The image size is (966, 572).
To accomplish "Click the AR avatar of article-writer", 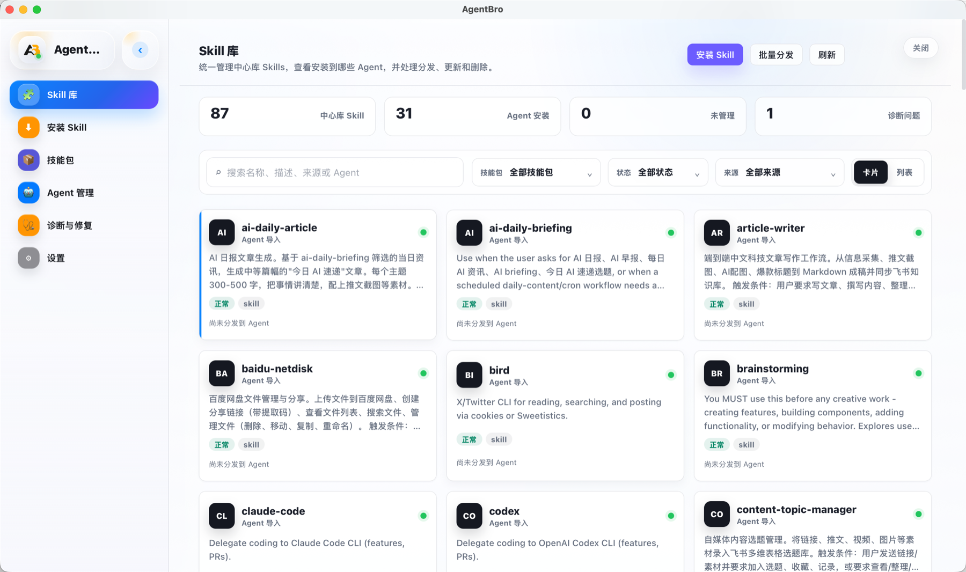I will tap(716, 233).
